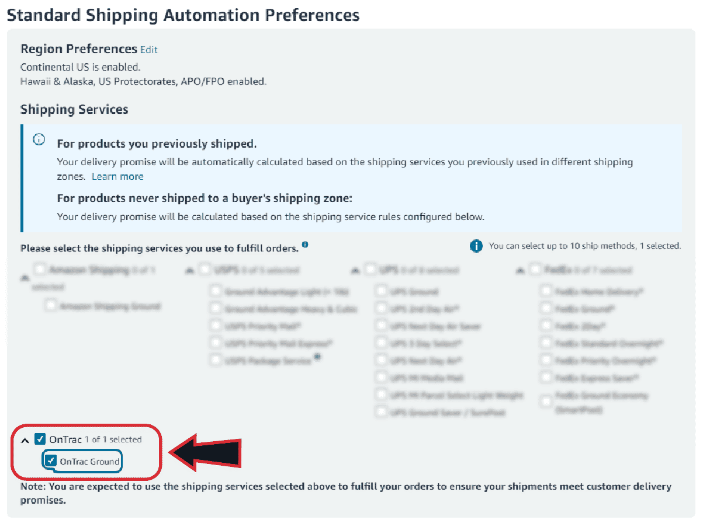Open the Edit link for Region Preferences
Screen dimensions: 703x520
(x=149, y=50)
